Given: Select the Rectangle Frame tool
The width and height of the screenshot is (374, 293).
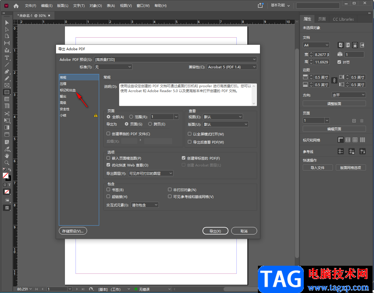Looking at the screenshot, I should click(x=7, y=85).
